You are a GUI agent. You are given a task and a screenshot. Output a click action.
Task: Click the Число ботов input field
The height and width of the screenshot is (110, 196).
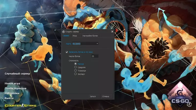pos(95,56)
